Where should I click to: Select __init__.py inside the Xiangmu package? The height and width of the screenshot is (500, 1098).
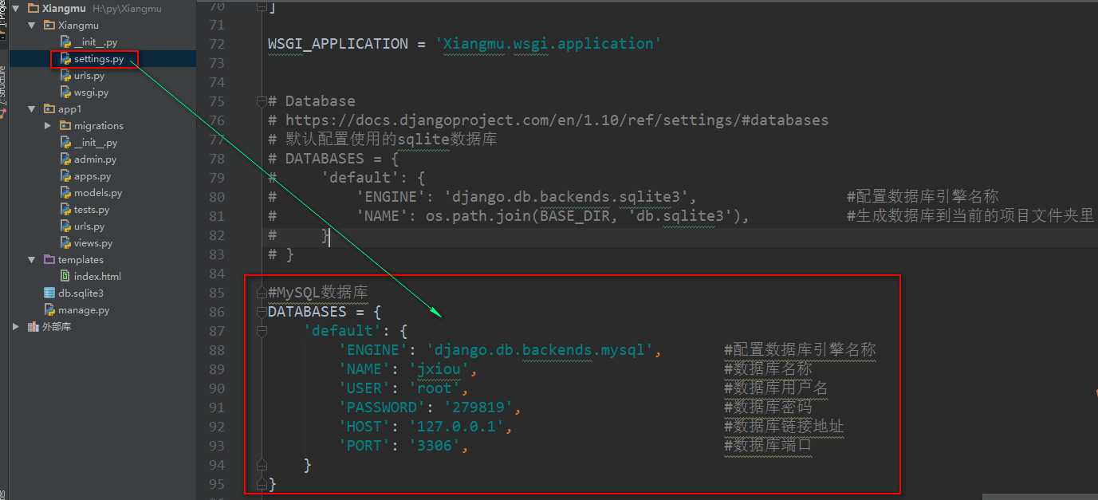[96, 42]
